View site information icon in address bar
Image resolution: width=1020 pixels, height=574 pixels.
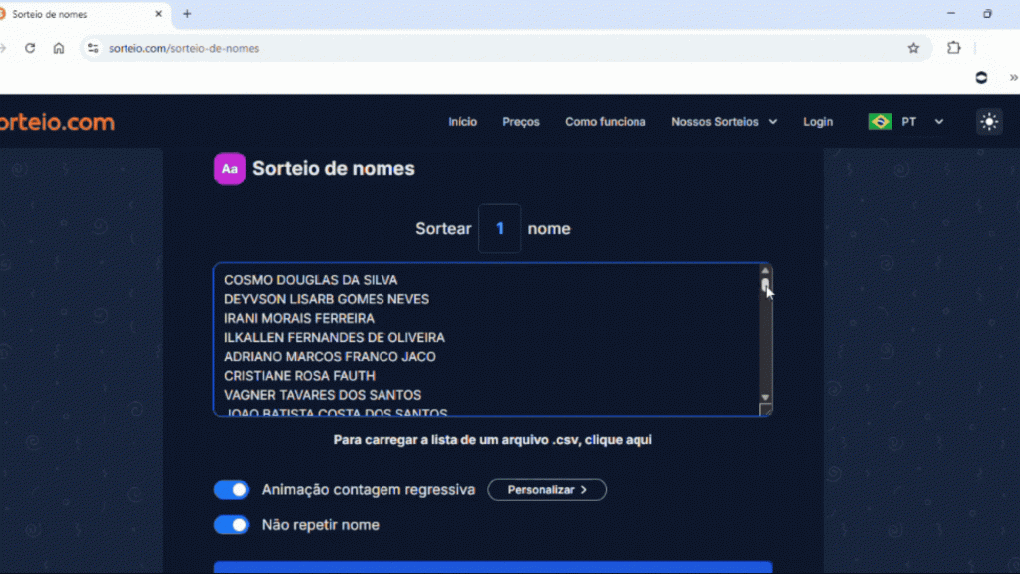coord(93,48)
